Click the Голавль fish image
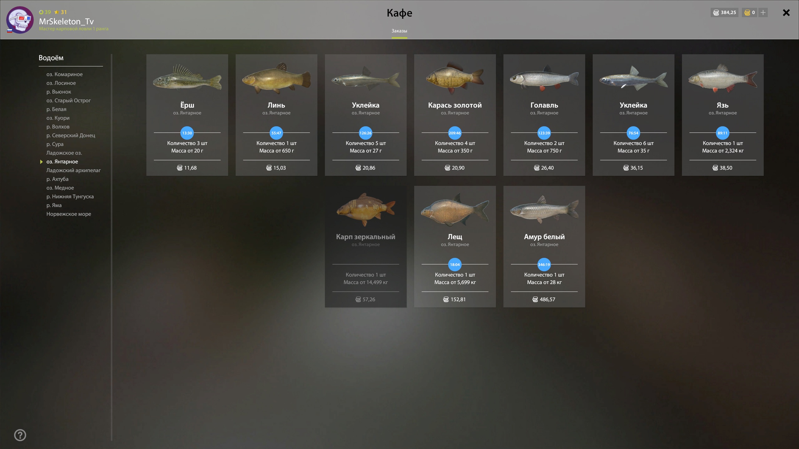Viewport: 799px width, 449px height. coord(544,78)
